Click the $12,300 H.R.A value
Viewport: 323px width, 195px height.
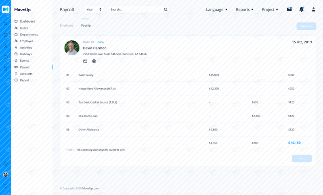pyautogui.click(x=214, y=89)
